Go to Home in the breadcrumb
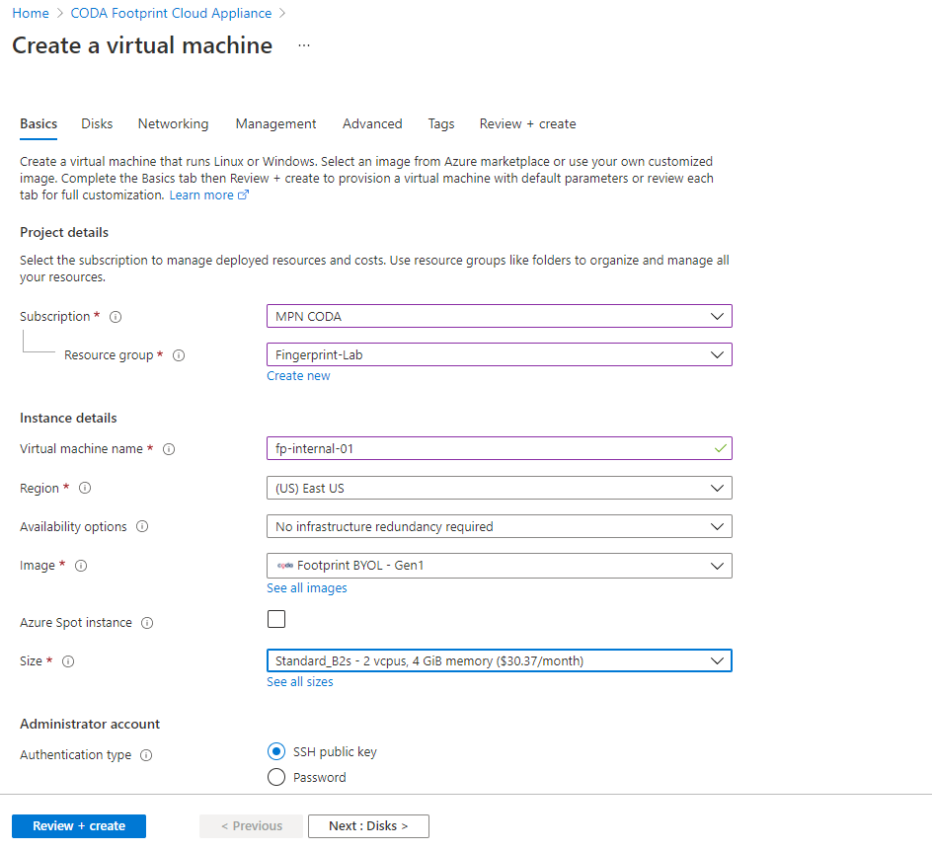Viewport: 932px width, 851px height. (31, 13)
